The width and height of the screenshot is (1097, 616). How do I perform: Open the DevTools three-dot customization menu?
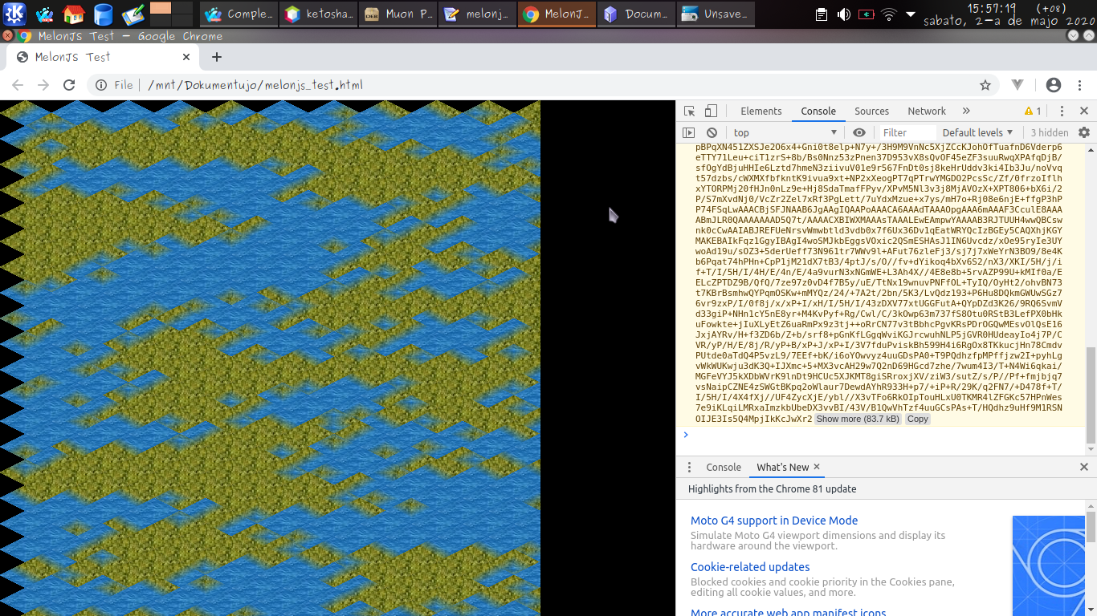coord(1062,111)
